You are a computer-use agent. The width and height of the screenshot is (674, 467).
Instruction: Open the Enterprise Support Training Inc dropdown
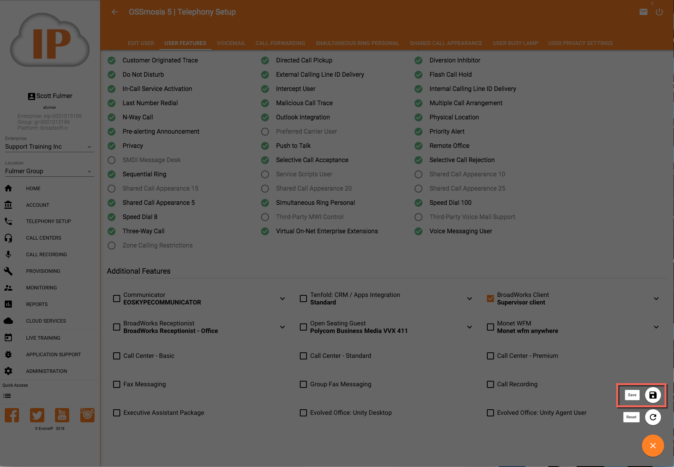click(49, 147)
